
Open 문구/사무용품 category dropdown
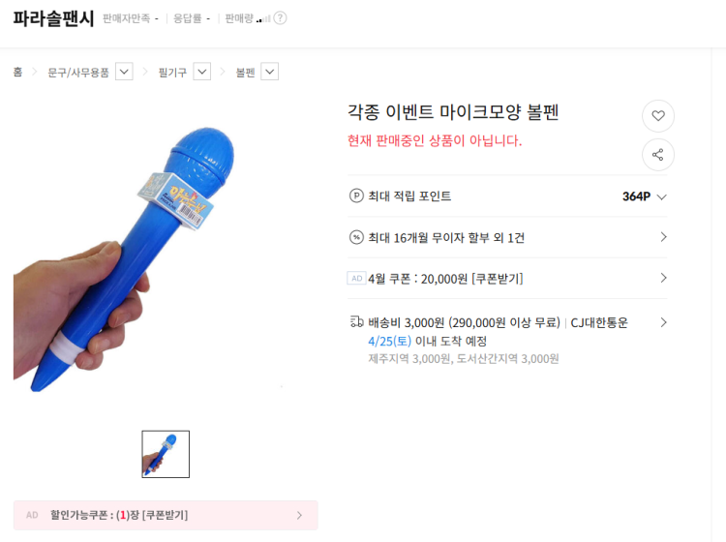pos(124,72)
